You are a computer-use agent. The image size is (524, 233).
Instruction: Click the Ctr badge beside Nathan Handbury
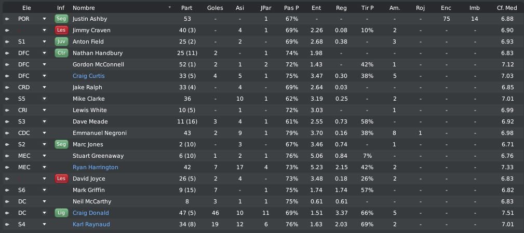[x=61, y=53]
